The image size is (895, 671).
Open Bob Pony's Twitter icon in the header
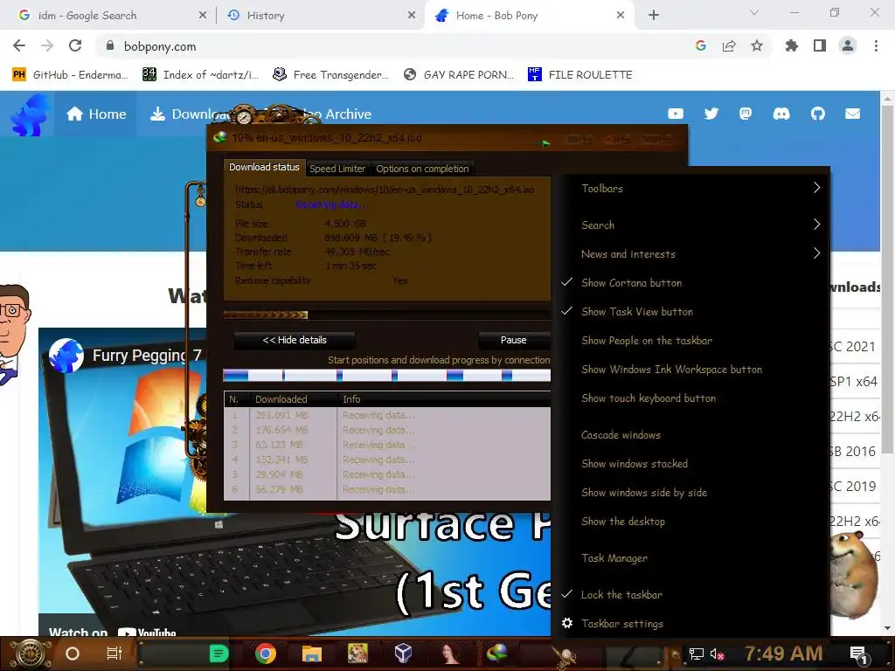coord(711,114)
